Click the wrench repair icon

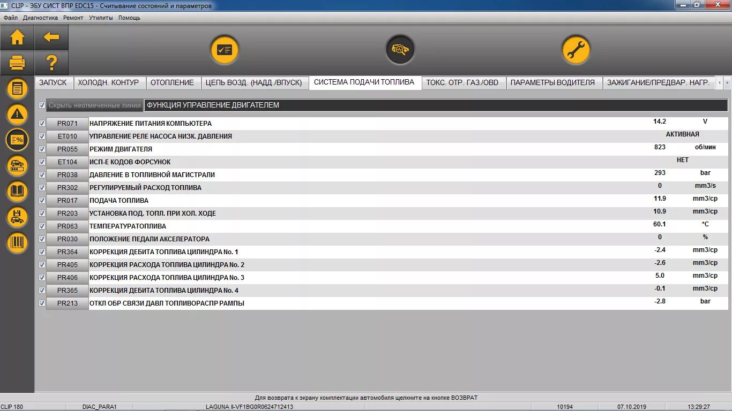coord(576,50)
